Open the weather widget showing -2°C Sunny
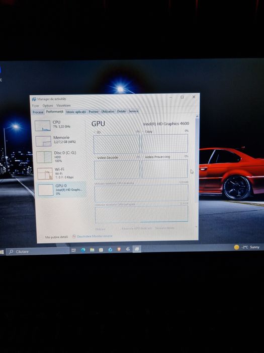 (247, 247)
